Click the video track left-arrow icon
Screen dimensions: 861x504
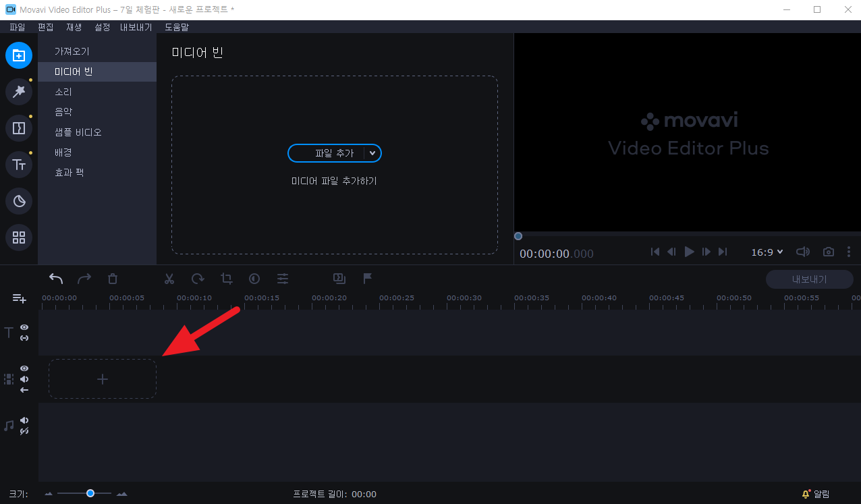click(24, 390)
